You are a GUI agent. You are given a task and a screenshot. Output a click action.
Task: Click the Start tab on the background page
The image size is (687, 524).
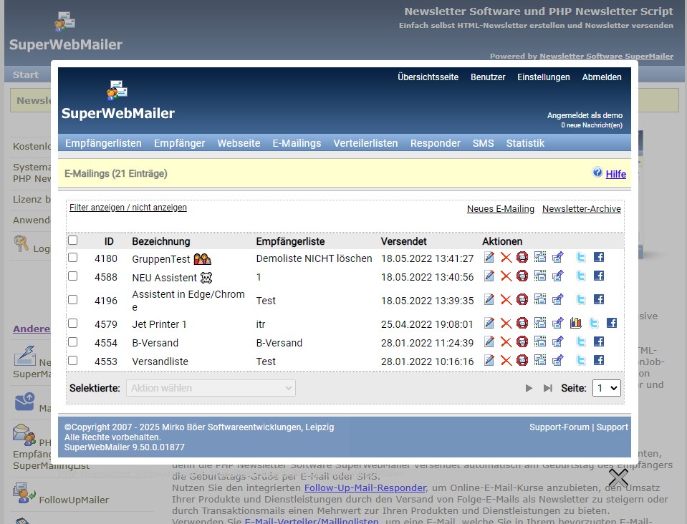coord(26,75)
